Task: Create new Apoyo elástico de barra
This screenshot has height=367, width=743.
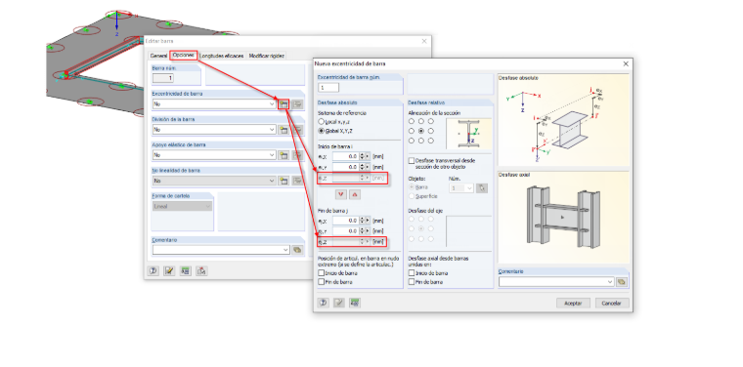Action: pos(284,155)
